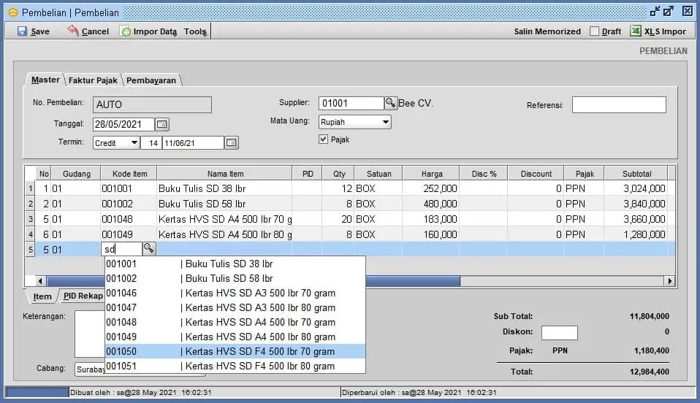The height and width of the screenshot is (403, 700).
Task: Click the Diskon input field
Action: 559,333
